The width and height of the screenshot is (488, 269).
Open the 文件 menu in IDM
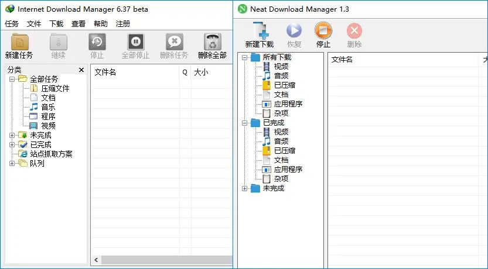tap(34, 24)
